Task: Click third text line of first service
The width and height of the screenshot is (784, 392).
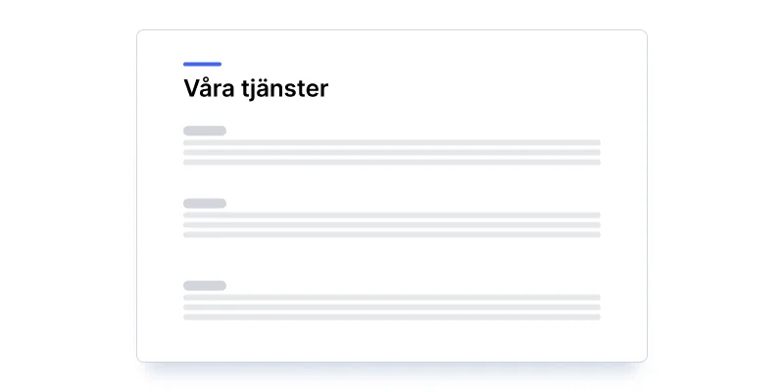Action: [392, 163]
